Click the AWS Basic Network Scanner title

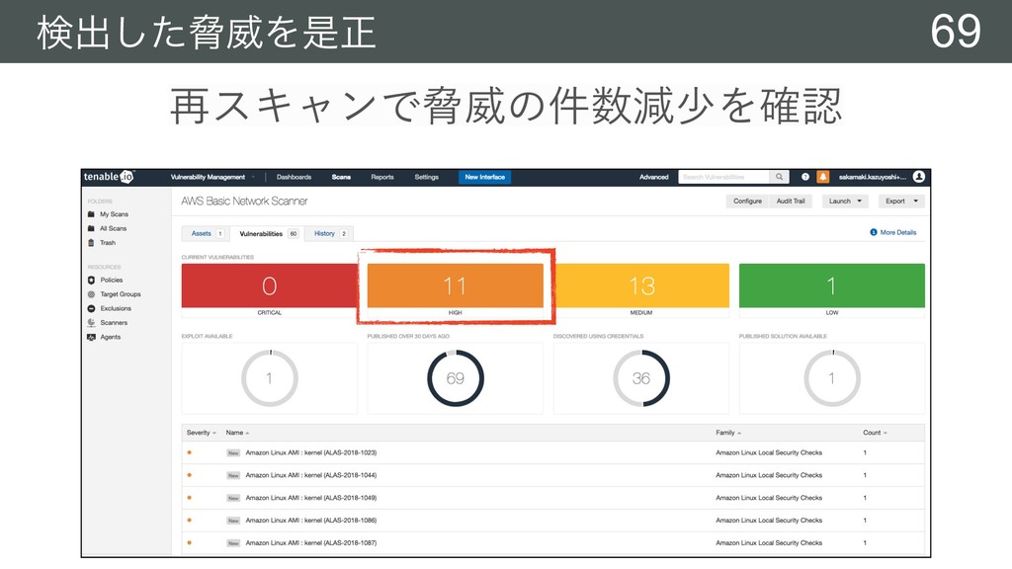pyautogui.click(x=244, y=202)
